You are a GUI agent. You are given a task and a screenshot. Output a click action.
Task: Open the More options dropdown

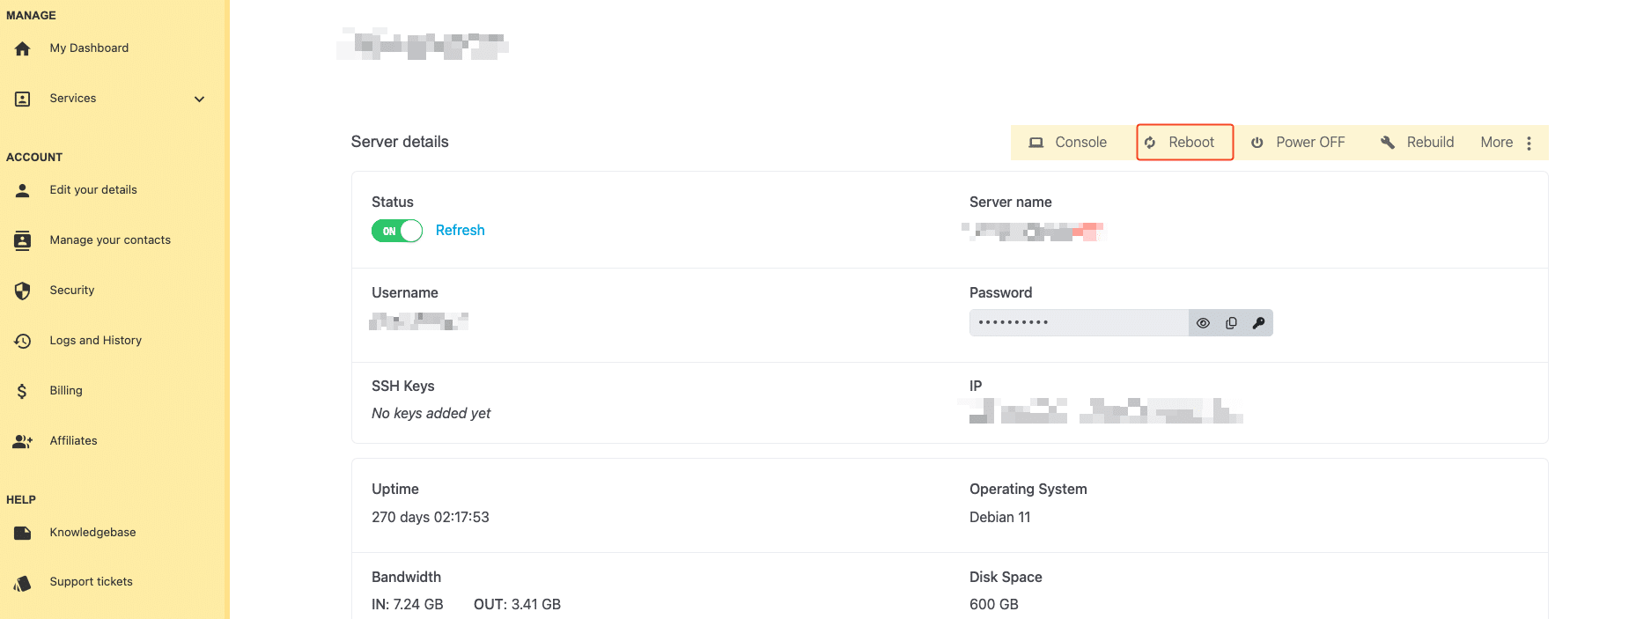click(x=1507, y=143)
